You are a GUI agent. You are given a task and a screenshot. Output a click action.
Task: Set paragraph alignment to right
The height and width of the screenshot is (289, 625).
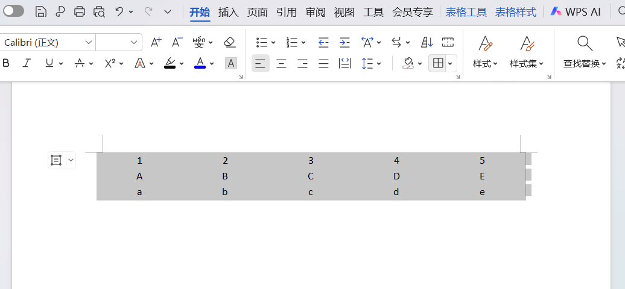pos(302,63)
